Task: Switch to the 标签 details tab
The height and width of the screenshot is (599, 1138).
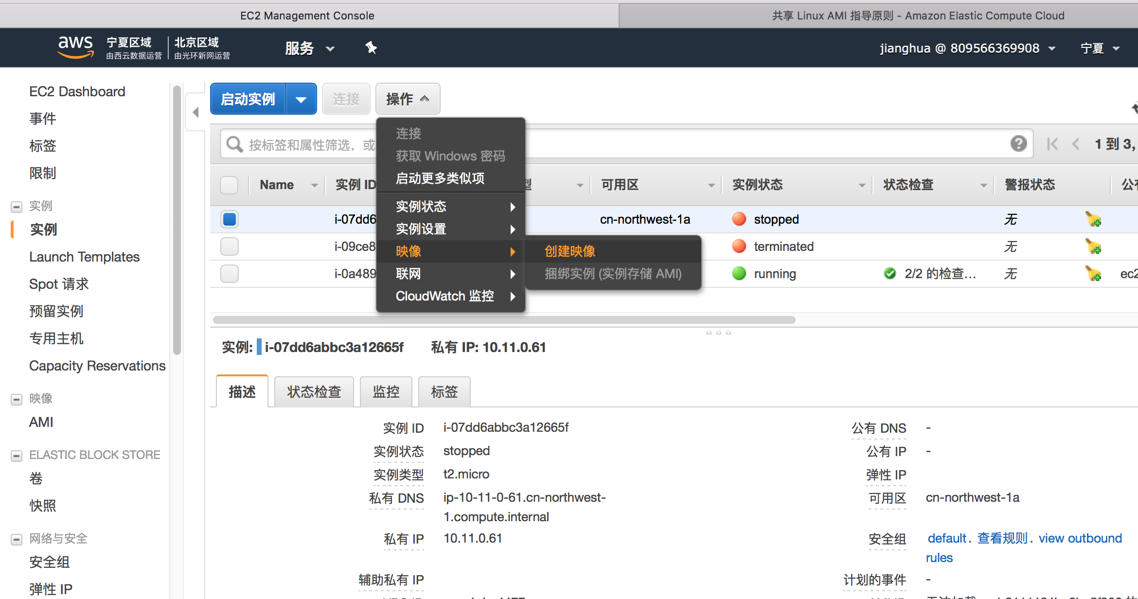Action: pyautogui.click(x=445, y=391)
